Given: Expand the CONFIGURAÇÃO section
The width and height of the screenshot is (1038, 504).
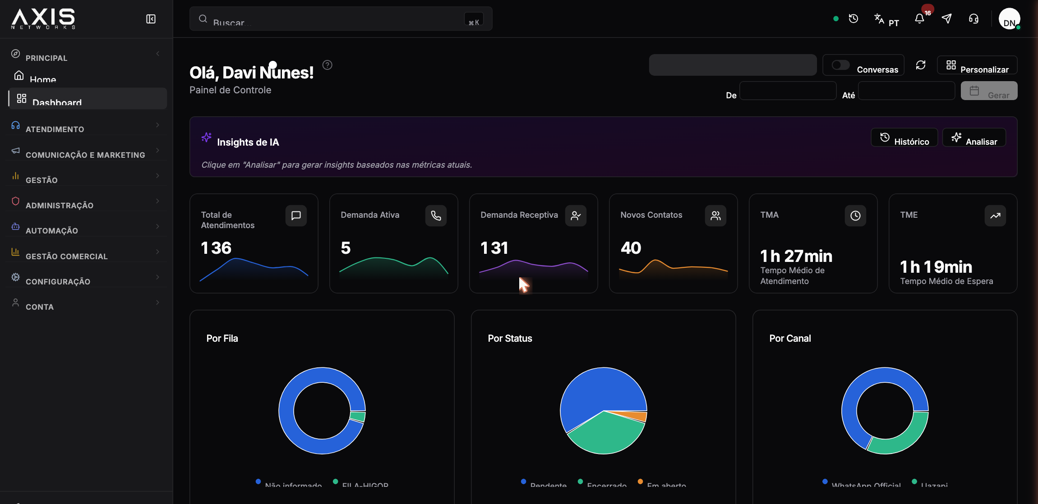Looking at the screenshot, I should (x=87, y=277).
